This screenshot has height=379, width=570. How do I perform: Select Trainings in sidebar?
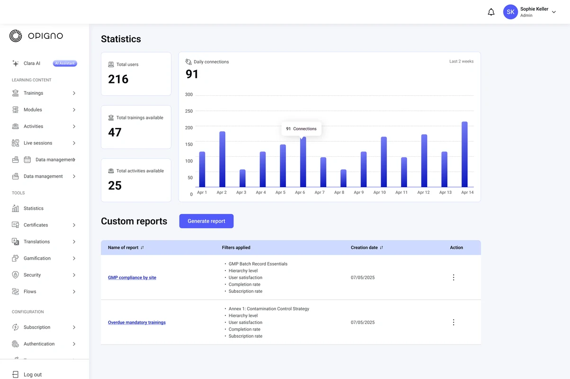click(x=33, y=93)
